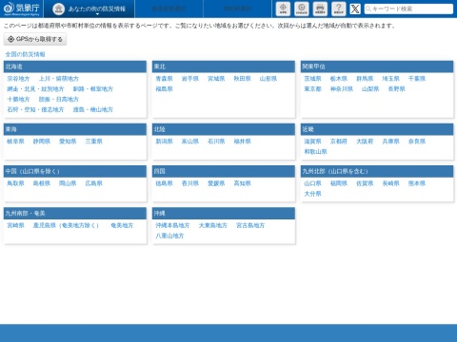Screen dimensions: 457x342
Task: Select 滋賀県 under 近畿
Action: point(312,142)
